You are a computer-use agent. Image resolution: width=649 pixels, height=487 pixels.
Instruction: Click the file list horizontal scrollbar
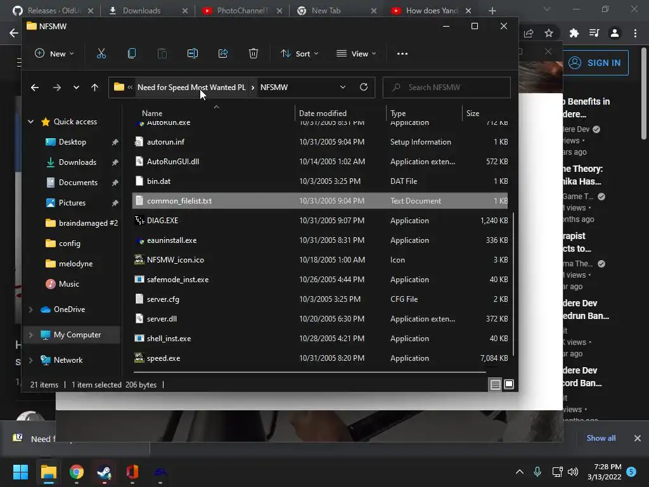click(309, 372)
